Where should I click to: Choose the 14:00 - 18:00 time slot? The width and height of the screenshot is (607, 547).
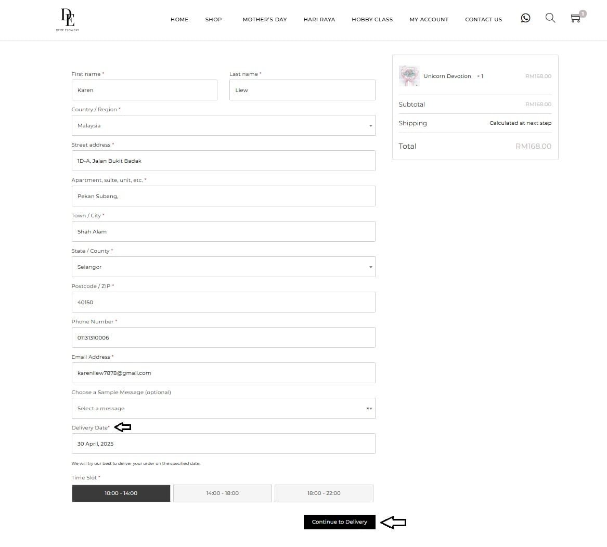(222, 493)
